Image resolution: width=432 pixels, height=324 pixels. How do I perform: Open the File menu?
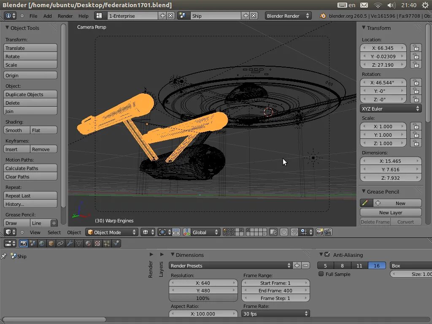click(x=33, y=16)
